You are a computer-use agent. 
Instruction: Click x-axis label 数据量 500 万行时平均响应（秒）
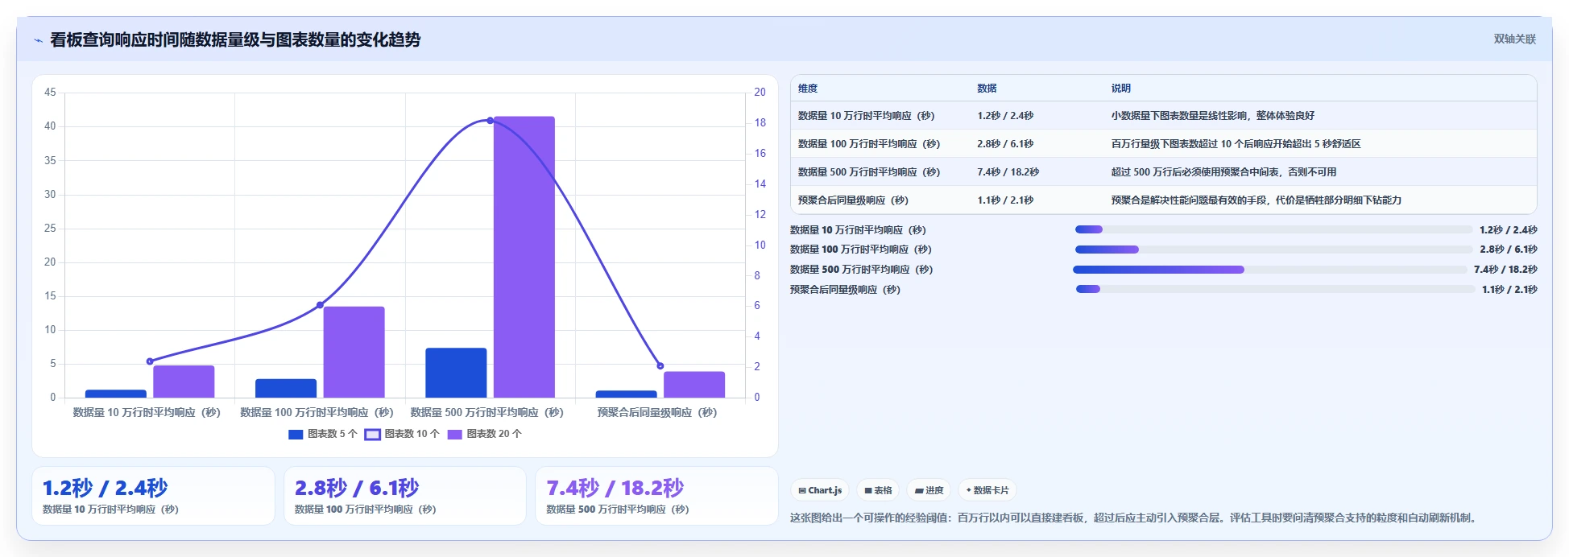pyautogui.click(x=487, y=413)
